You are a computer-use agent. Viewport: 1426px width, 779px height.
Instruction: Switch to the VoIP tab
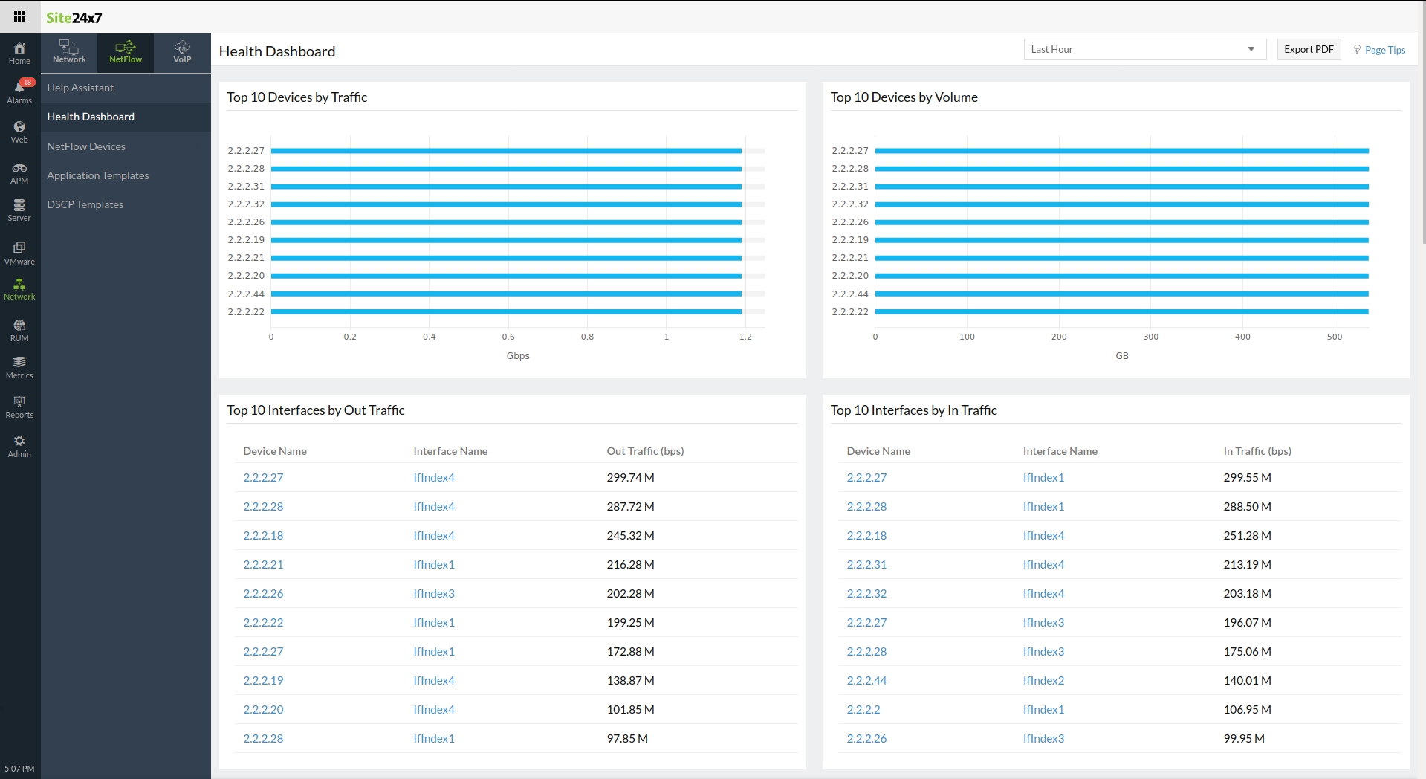(x=182, y=52)
